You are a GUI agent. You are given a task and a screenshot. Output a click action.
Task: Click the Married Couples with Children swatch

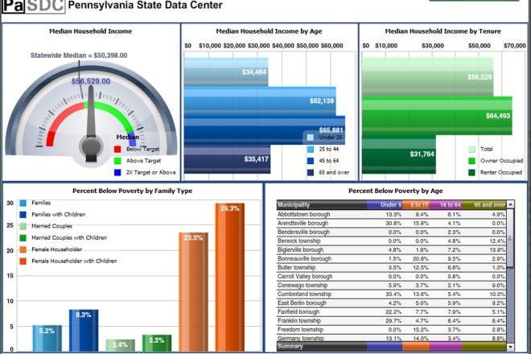coord(23,238)
